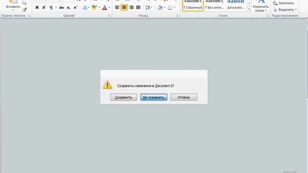The height and width of the screenshot is (173, 308).
Task: Click the Shading paint bucket icon
Action: point(160,8)
